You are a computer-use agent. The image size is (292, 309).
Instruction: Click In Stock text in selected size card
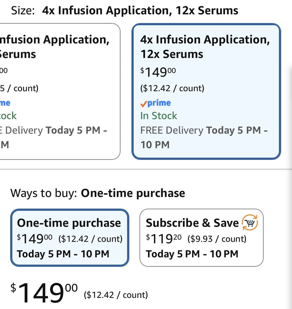(159, 116)
